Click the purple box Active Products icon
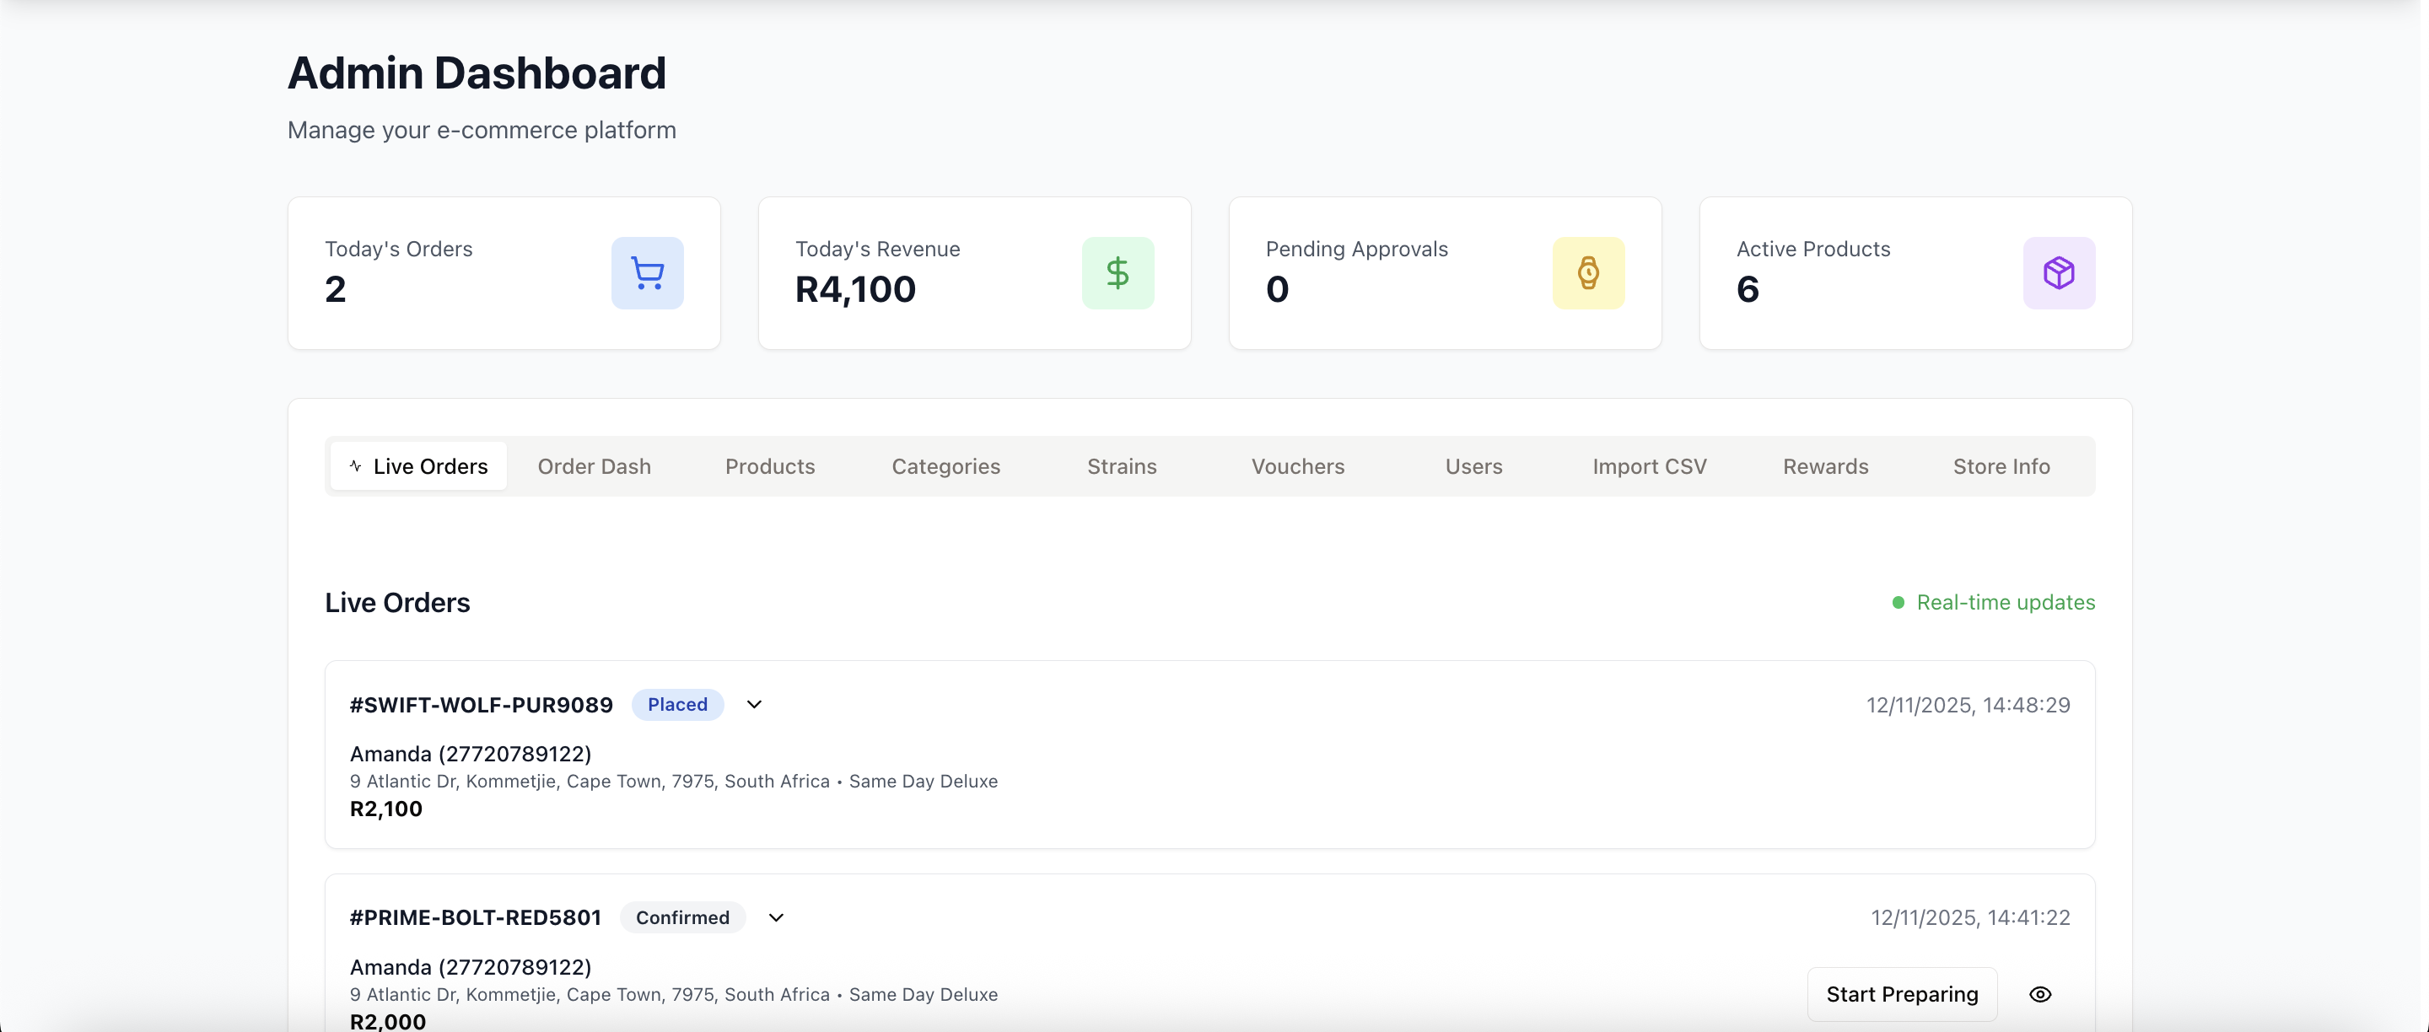This screenshot has height=1032, width=2429. coord(2059,273)
